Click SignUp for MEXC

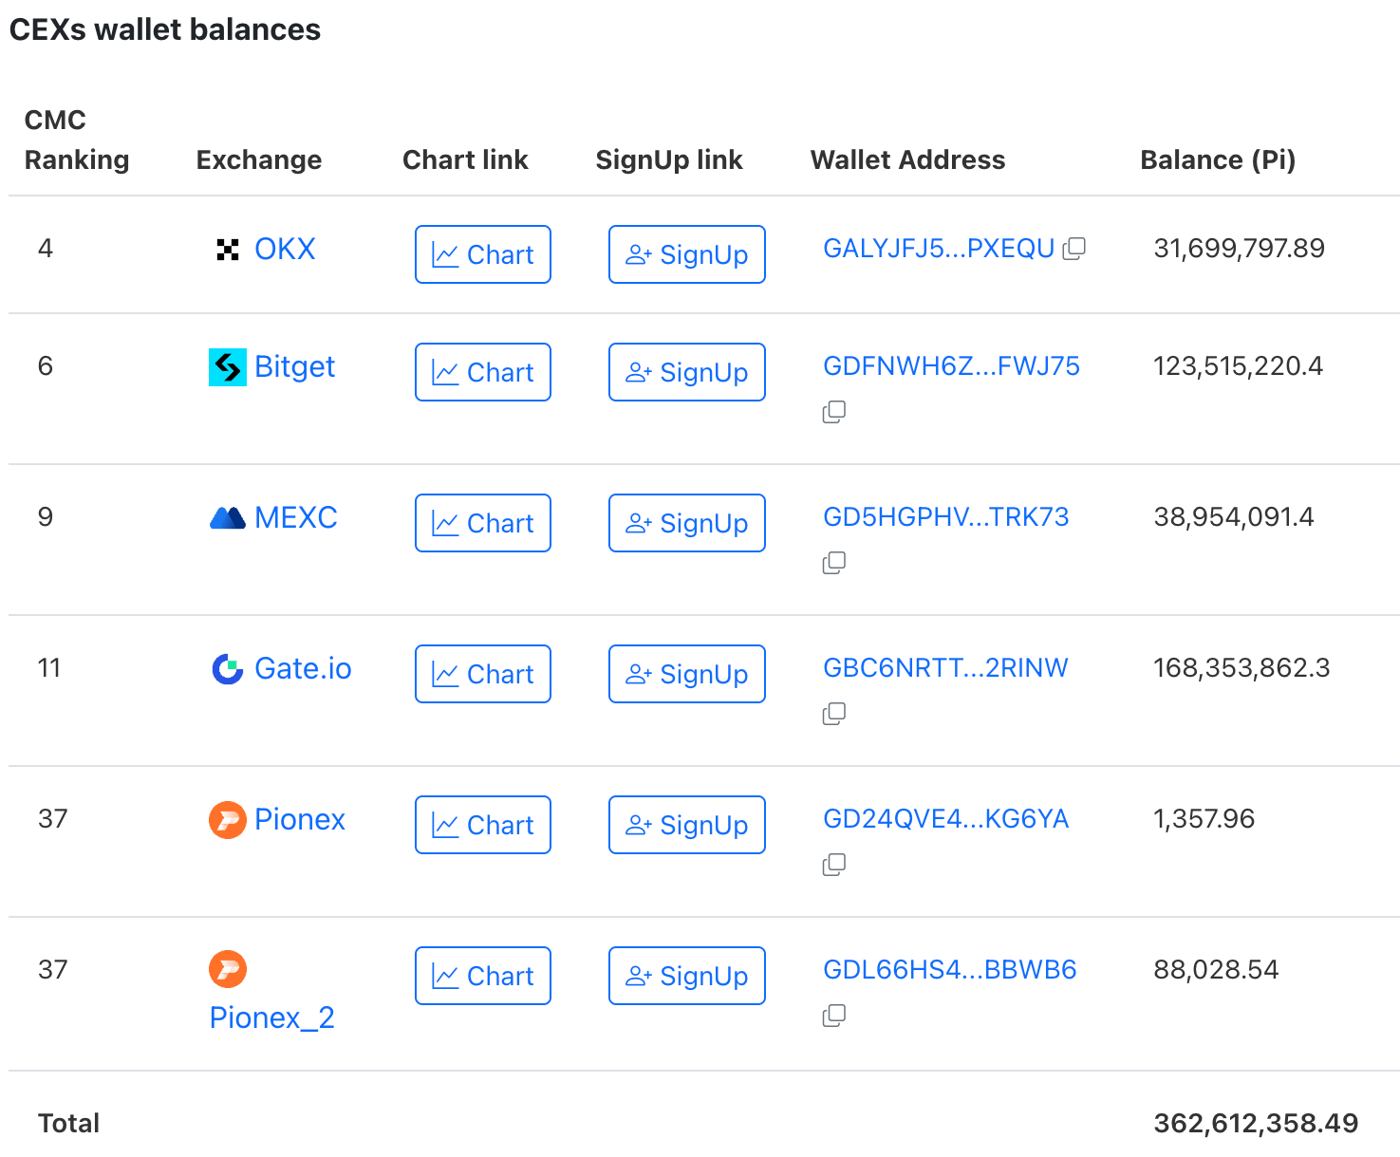(687, 523)
